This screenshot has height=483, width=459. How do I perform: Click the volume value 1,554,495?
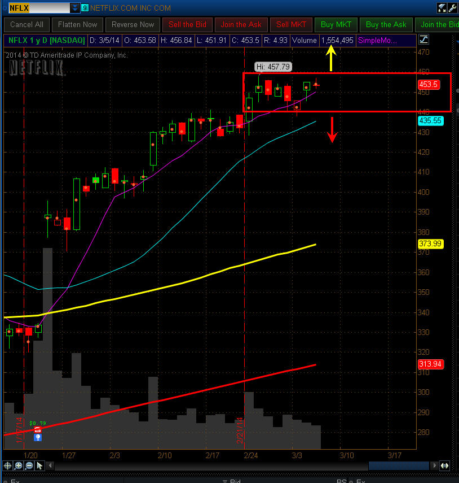(338, 40)
